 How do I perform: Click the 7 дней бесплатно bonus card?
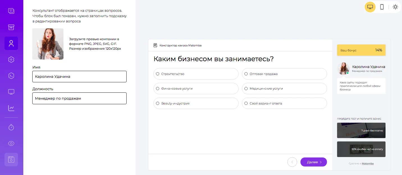361,130
